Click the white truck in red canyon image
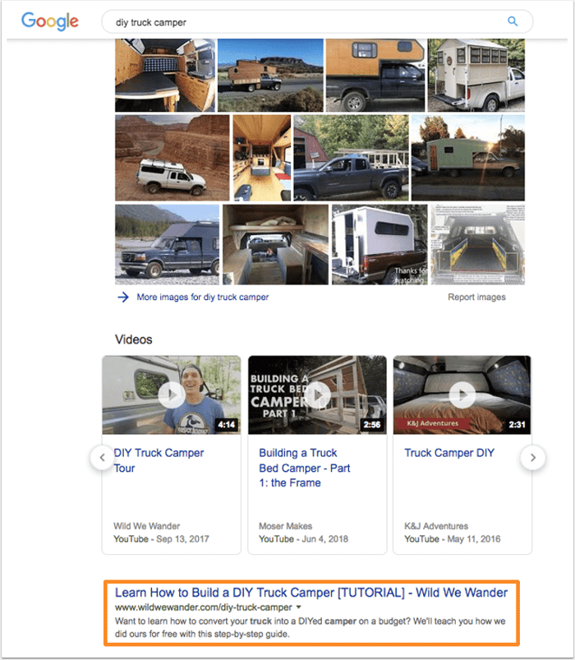Screen dimensions: 575x660 point(172,158)
